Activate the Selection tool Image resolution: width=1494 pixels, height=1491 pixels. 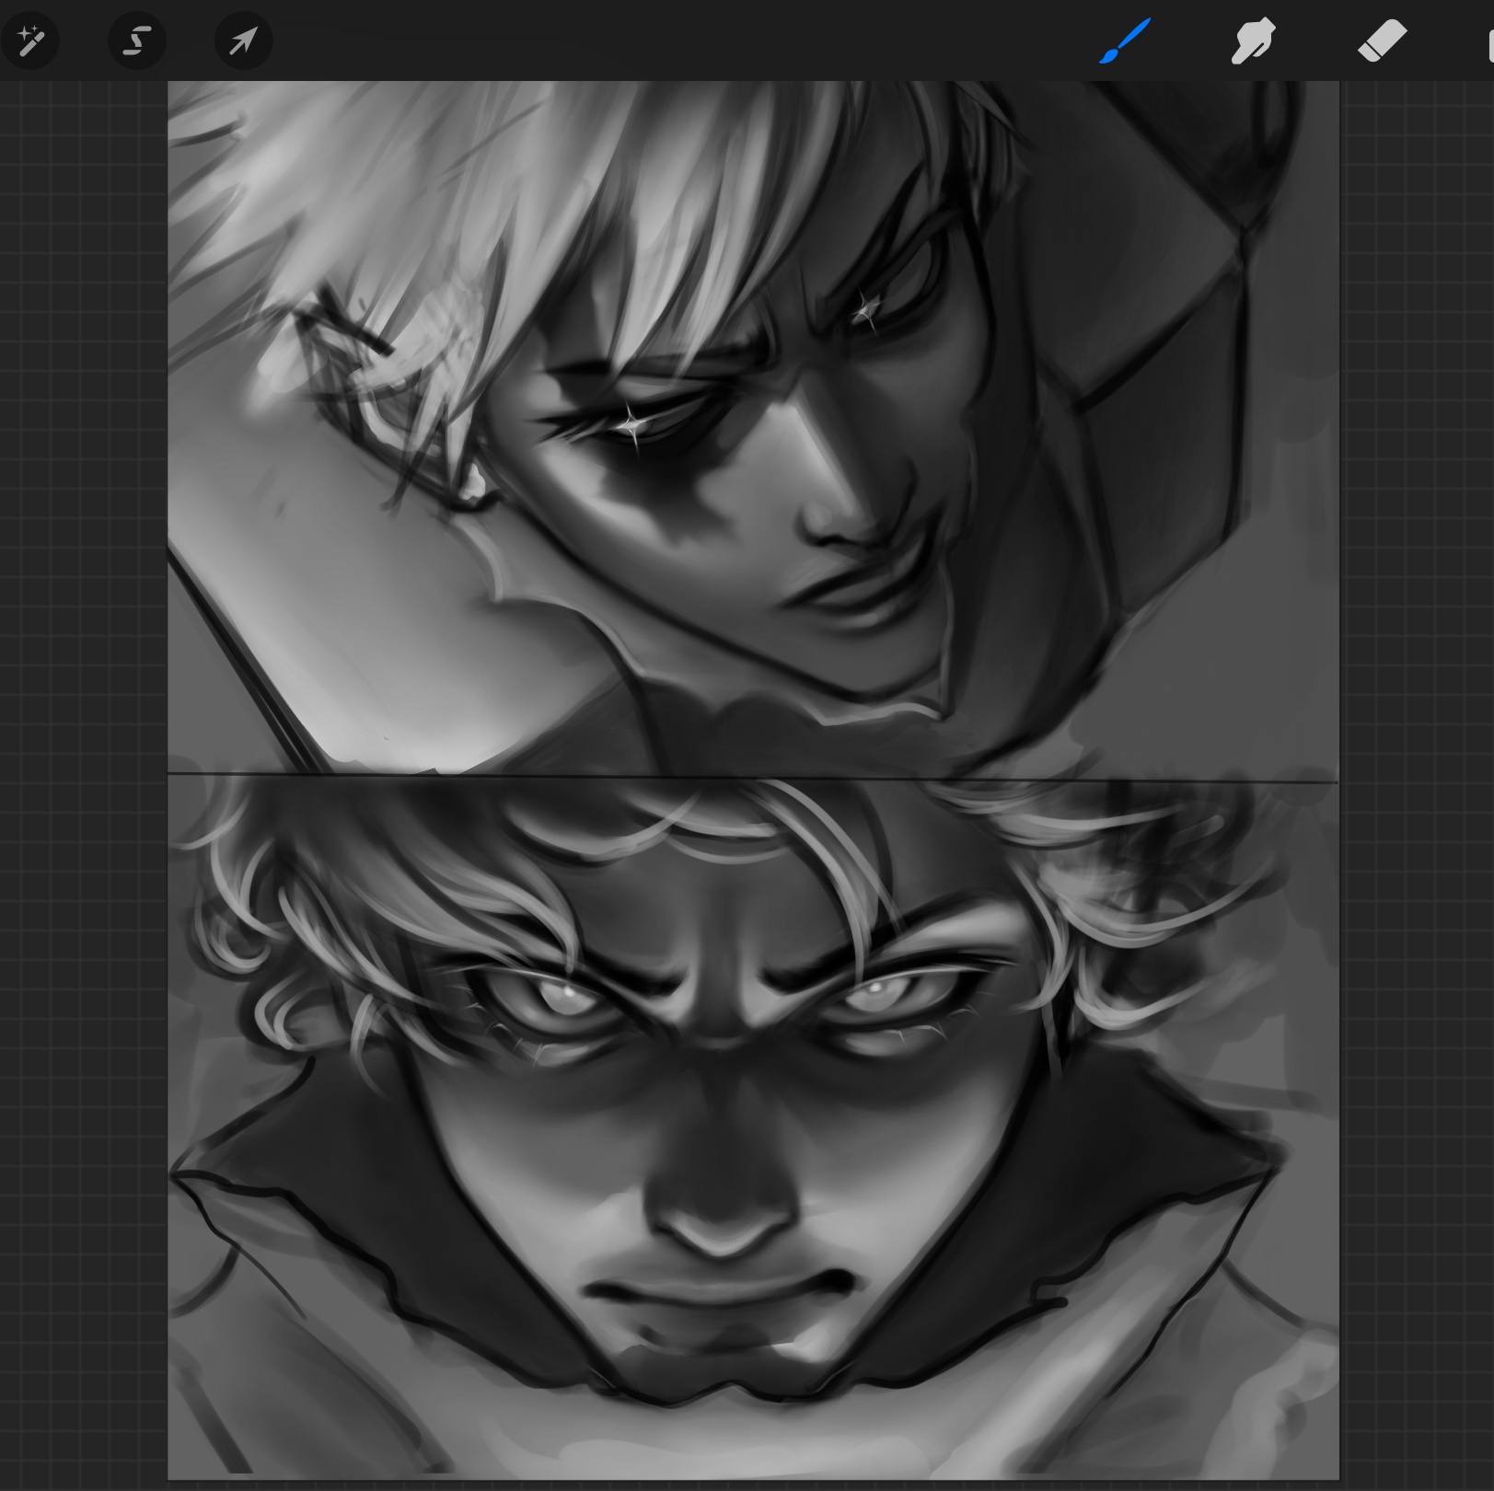pyautogui.click(x=137, y=40)
